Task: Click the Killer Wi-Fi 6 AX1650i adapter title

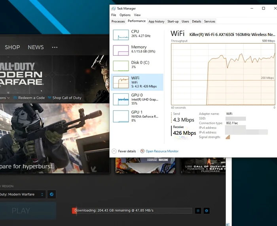Action: (232, 34)
